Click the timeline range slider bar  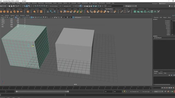point(42,91)
